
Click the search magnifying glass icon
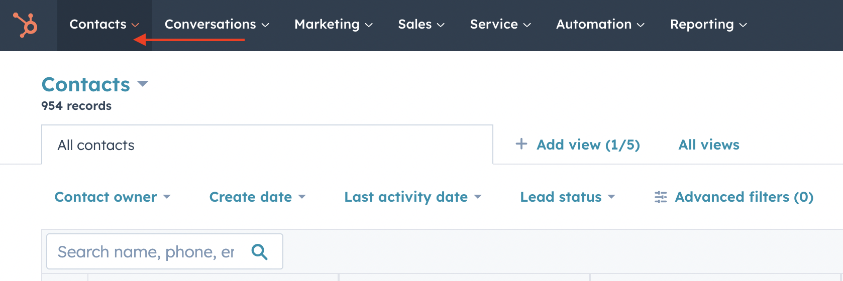click(259, 251)
